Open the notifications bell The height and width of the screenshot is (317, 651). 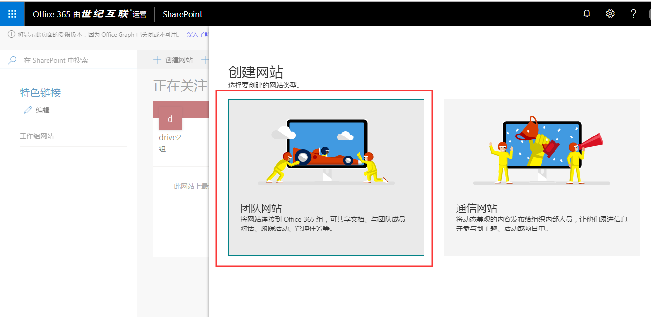587,14
